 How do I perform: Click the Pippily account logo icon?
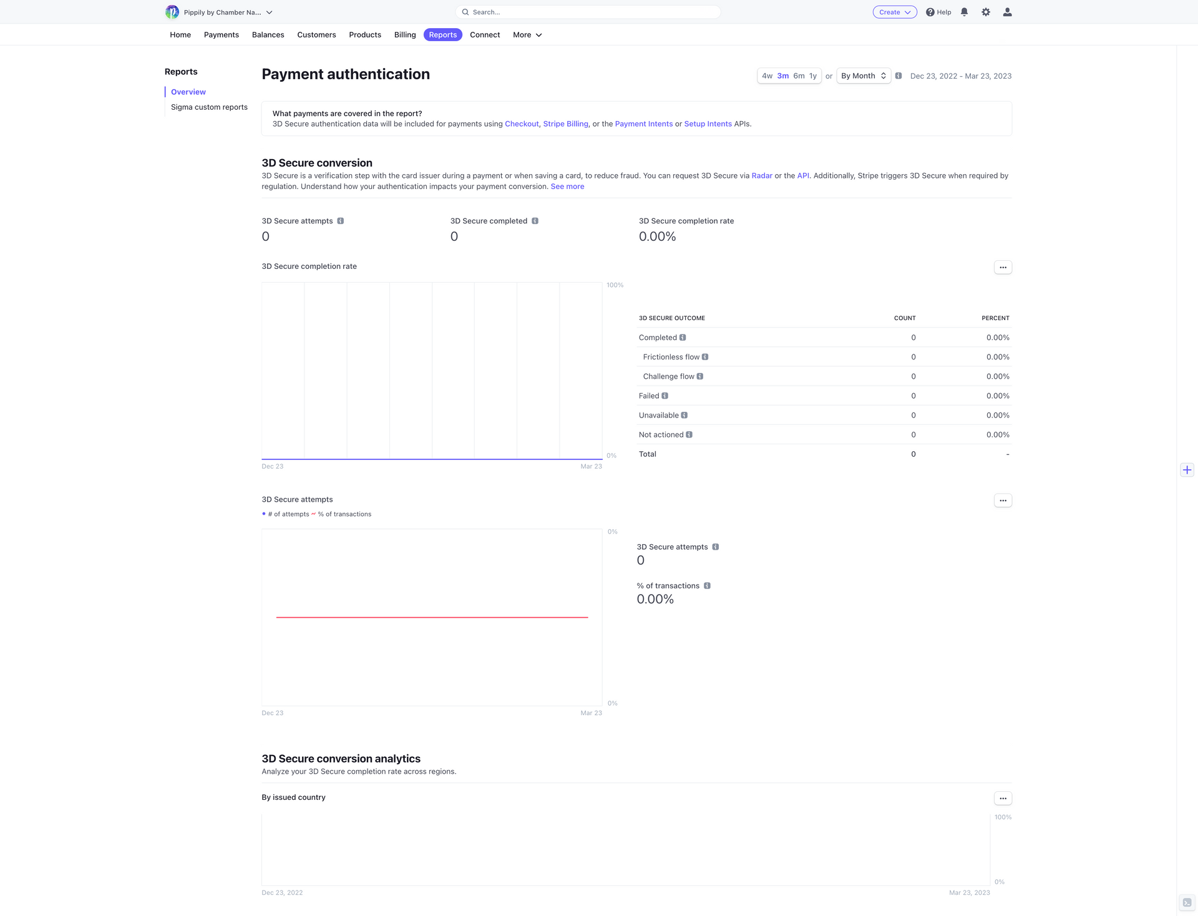172,12
